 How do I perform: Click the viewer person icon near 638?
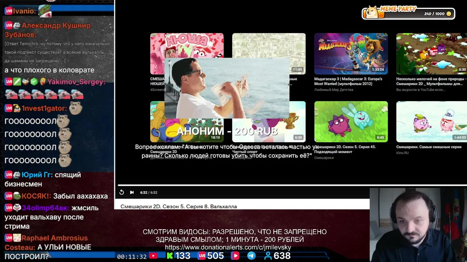tap(268, 256)
